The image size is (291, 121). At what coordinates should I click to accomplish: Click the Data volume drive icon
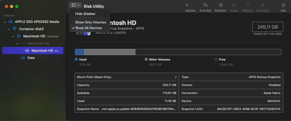click(23, 58)
